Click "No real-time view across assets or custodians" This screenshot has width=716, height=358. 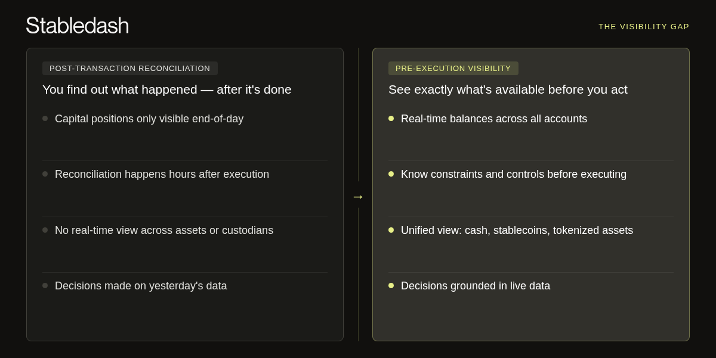coord(164,230)
